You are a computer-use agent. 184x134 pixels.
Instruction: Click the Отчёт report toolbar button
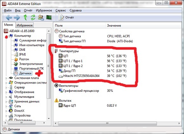[x=66, y=17]
